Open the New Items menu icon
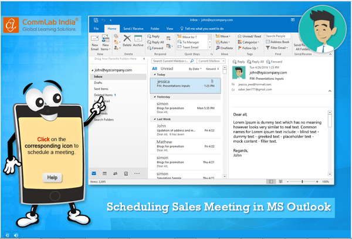This screenshot has height=239, width=352. [106, 38]
